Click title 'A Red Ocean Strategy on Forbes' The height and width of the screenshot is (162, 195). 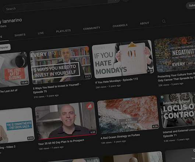[120, 136]
